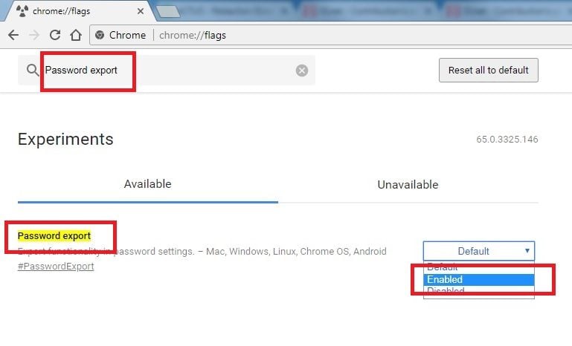Open a new tab
Screen dimensions: 572x346
click(x=168, y=11)
